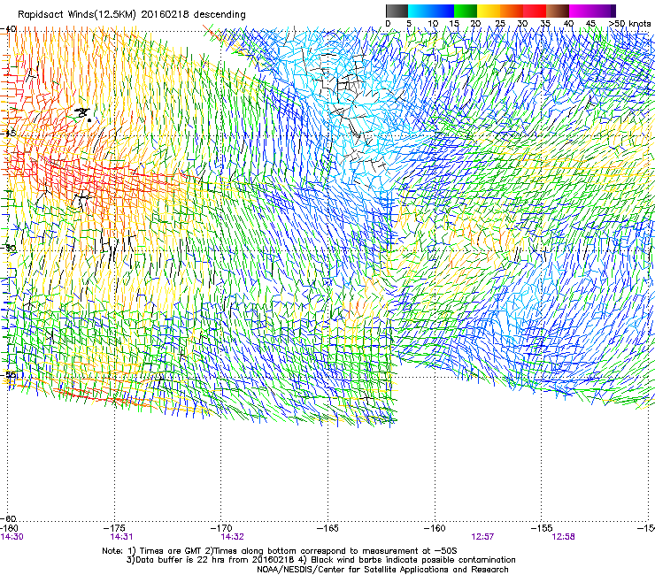Click the -160 longitude axis label
The image size is (655, 575).
[x=435, y=528]
